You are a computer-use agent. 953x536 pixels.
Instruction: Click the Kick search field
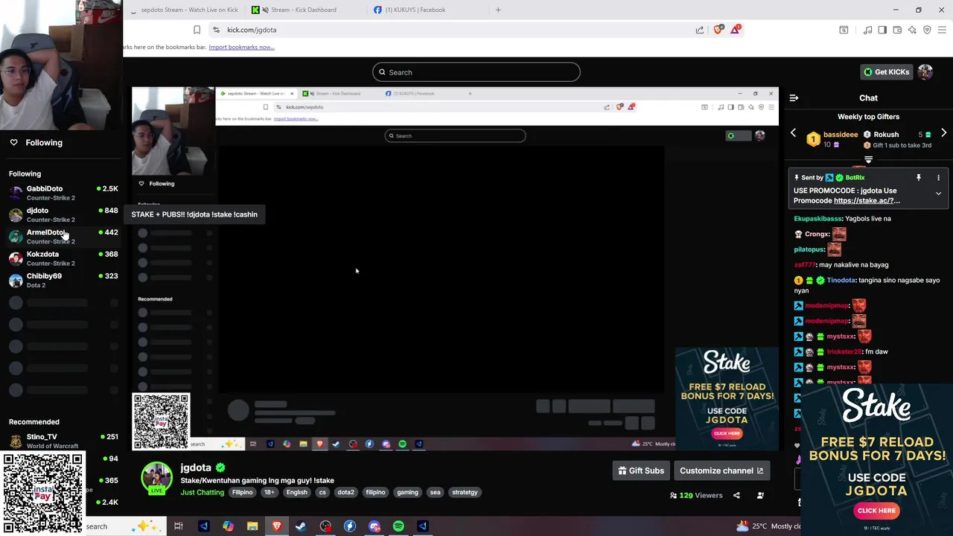pyautogui.click(x=476, y=72)
